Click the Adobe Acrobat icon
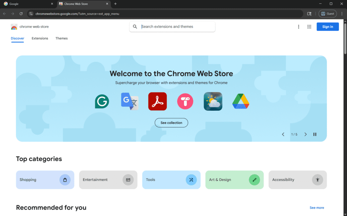347x216 pixels. click(x=157, y=101)
